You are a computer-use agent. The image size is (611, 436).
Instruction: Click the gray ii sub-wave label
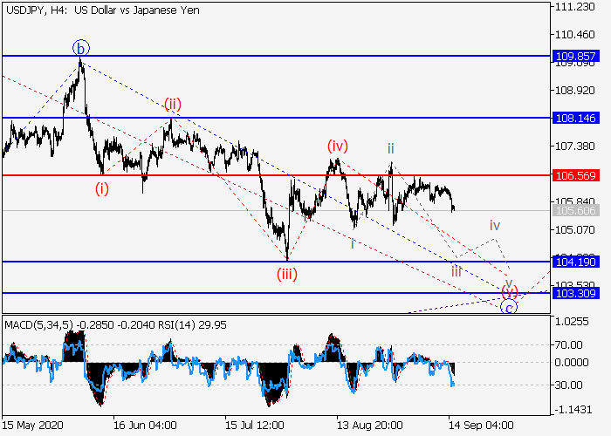point(391,148)
